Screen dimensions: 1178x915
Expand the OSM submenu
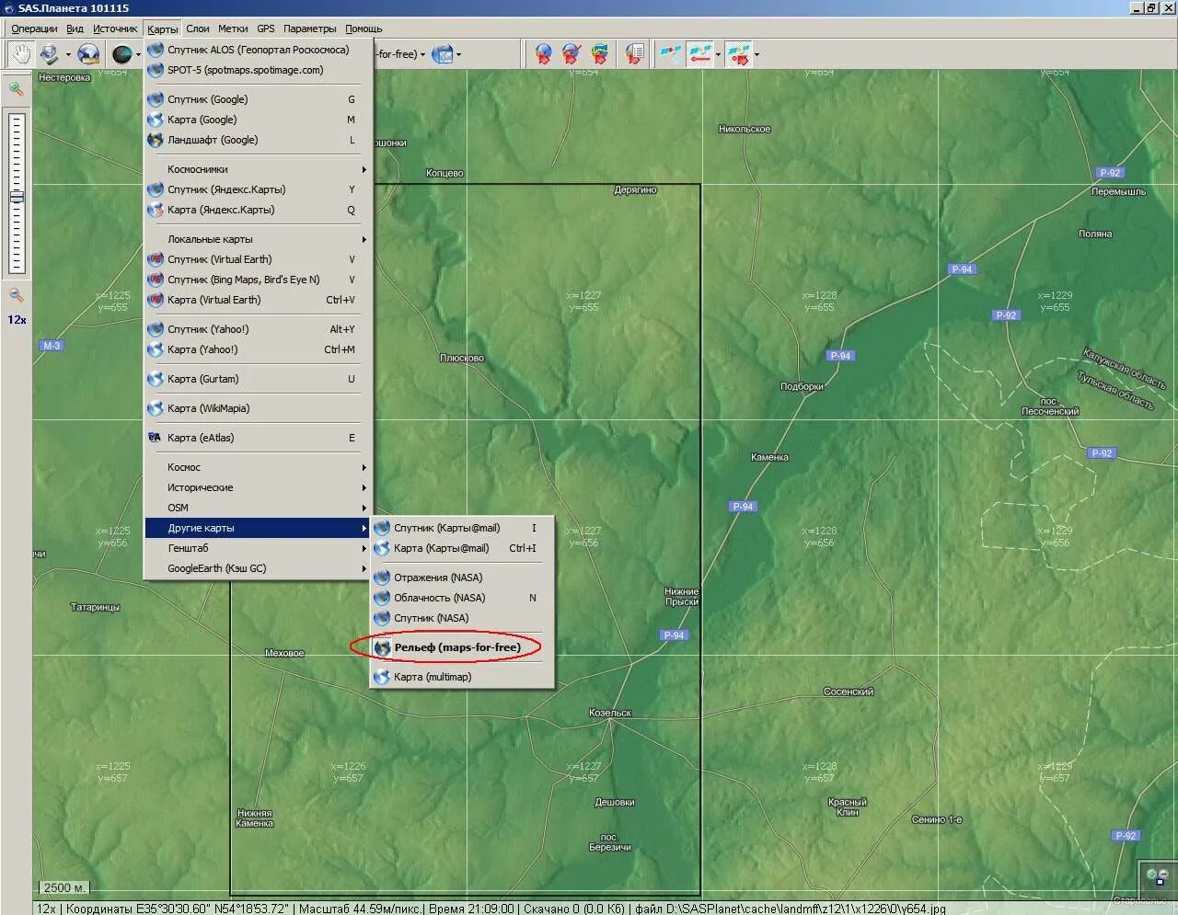258,508
